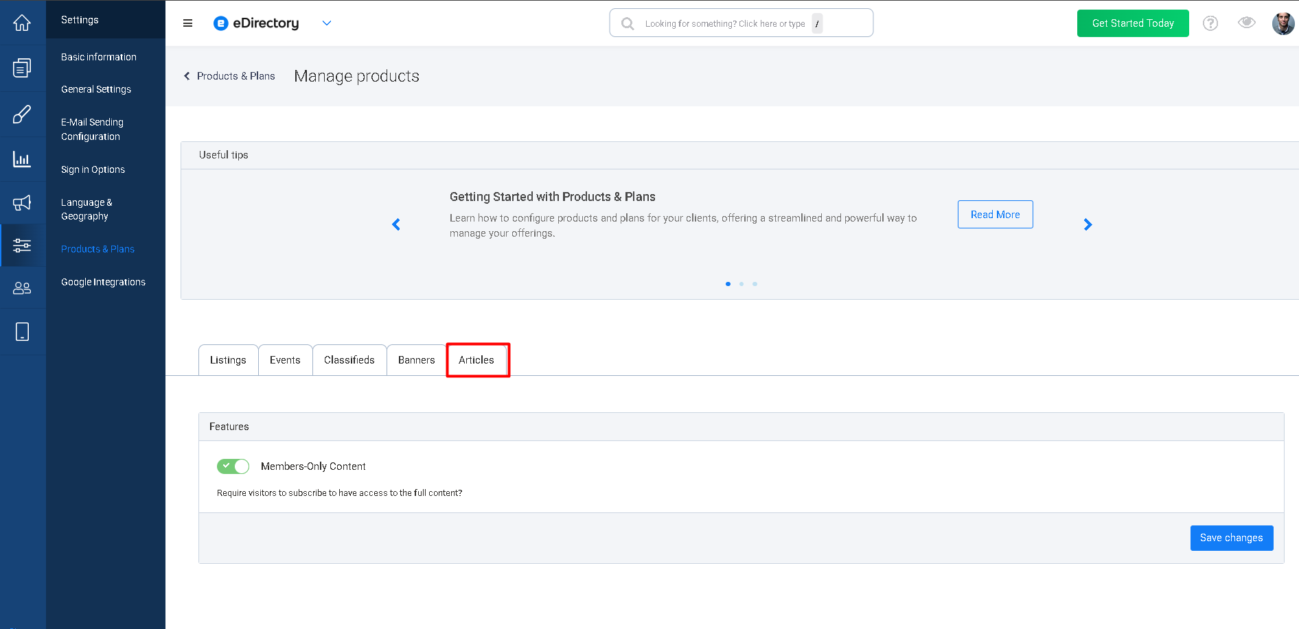Click the help question mark icon
This screenshot has width=1299, height=629.
(x=1210, y=23)
